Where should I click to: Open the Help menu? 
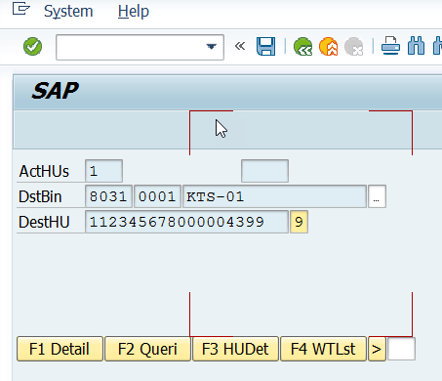[134, 12]
